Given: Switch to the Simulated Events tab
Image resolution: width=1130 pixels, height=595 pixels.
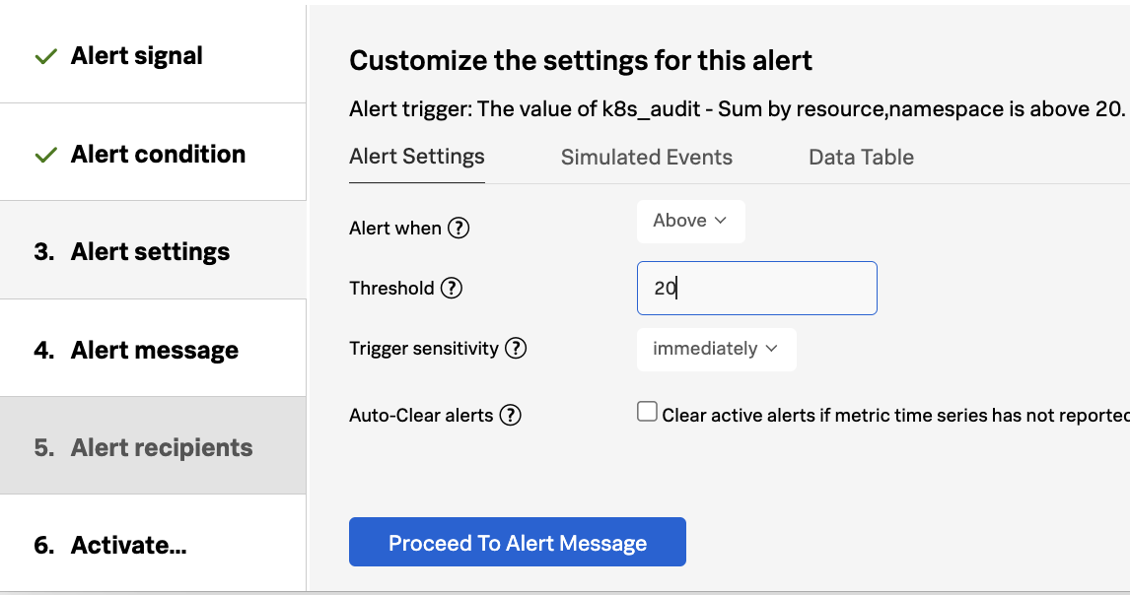Looking at the screenshot, I should (647, 158).
